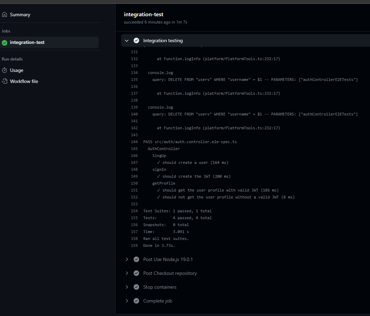Click the check icon of Integration testing step
Screen dimensions: 370x316
pyautogui.click(x=136, y=40)
